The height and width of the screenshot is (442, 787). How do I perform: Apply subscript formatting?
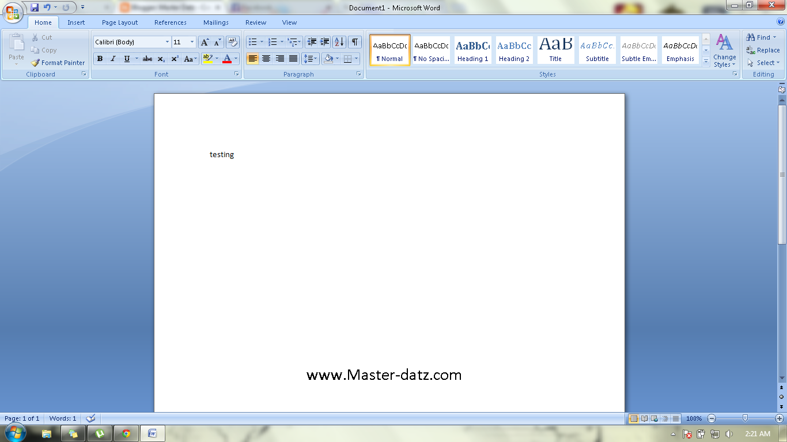161,59
